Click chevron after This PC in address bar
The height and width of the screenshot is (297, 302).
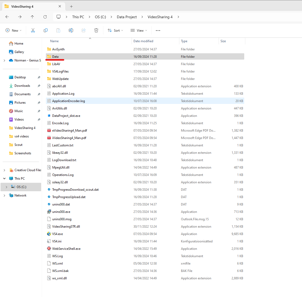[x=90, y=17]
